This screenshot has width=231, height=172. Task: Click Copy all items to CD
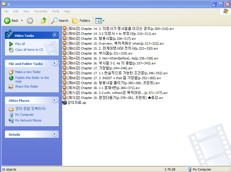(x=29, y=50)
